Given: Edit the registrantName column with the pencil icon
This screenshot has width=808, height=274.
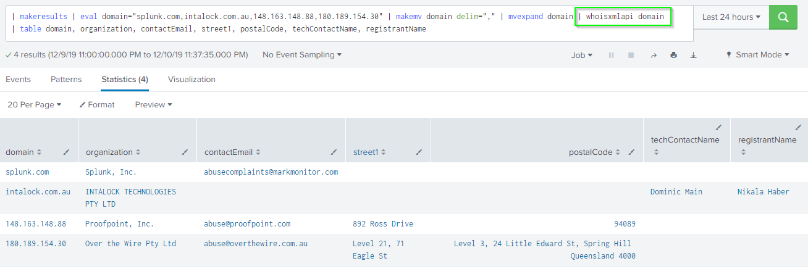Looking at the screenshot, I should 798,128.
